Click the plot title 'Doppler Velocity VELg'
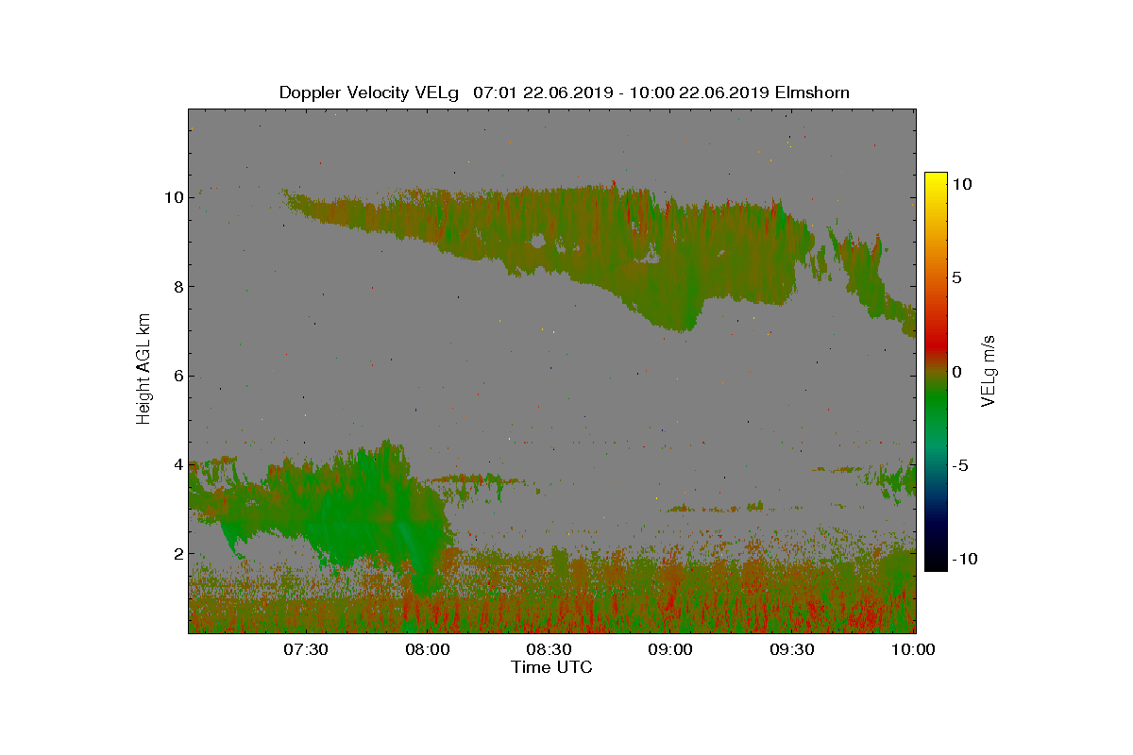 click(368, 92)
